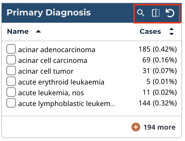Toggle the Cases sort arrows
185x141 pixels.
[x=172, y=31]
